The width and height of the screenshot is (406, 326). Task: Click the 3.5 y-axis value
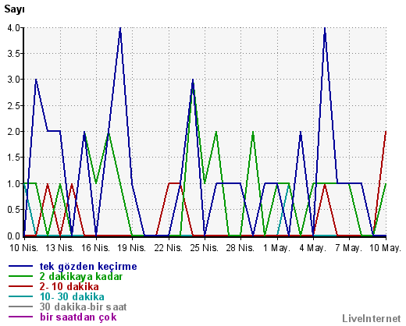point(14,54)
